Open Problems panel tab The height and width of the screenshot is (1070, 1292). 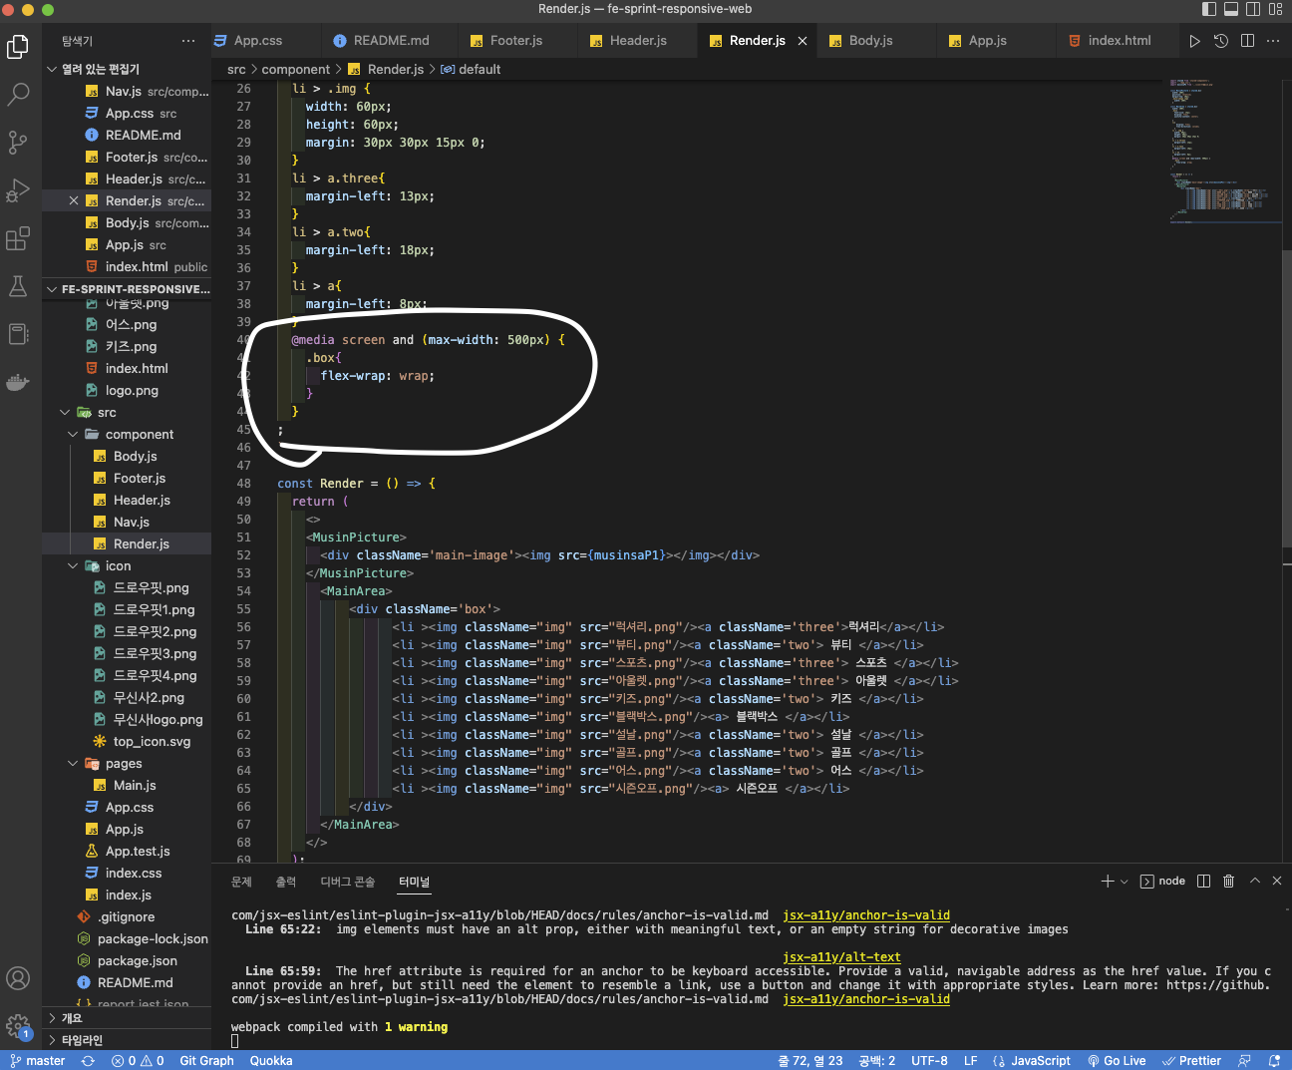point(241,882)
